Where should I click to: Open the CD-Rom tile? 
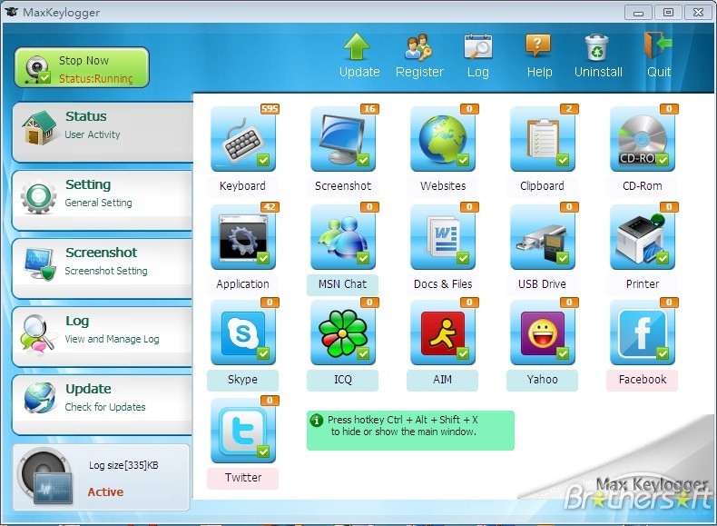(x=643, y=139)
